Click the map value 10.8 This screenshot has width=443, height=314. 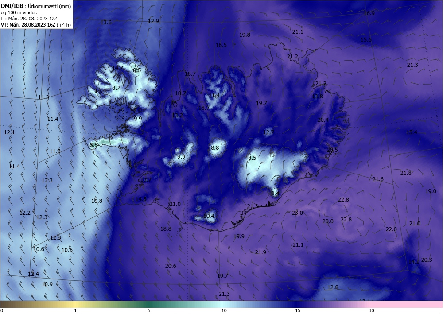pos(97,201)
